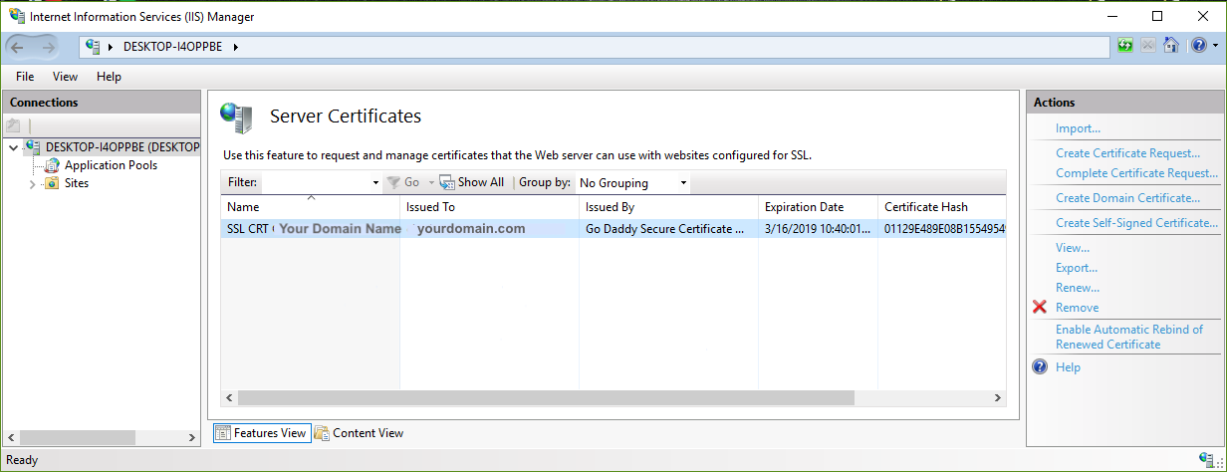
Task: Expand the Sites tree node
Action: click(32, 184)
